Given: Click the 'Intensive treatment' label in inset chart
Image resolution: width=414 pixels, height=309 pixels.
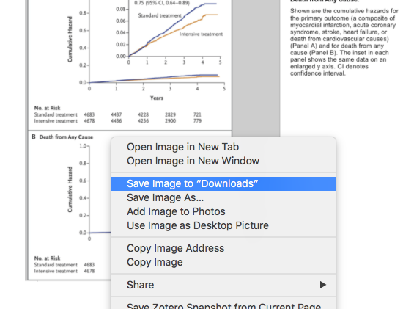Looking at the screenshot, I should click(201, 34).
